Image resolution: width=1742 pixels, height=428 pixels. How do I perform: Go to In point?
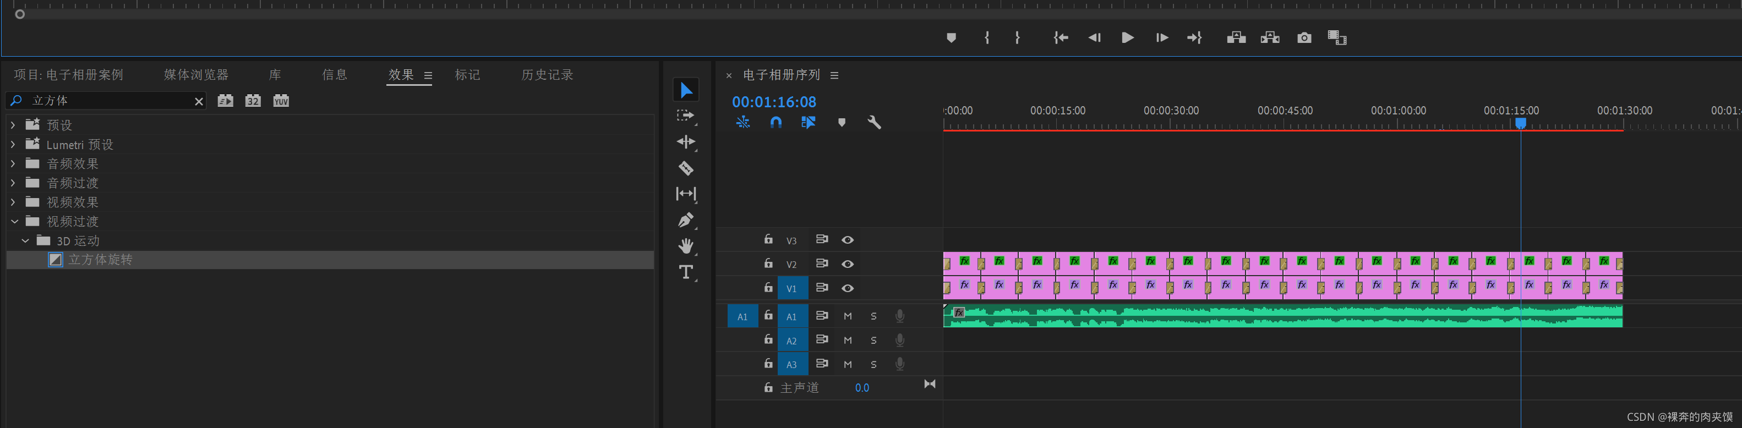pos(1061,38)
